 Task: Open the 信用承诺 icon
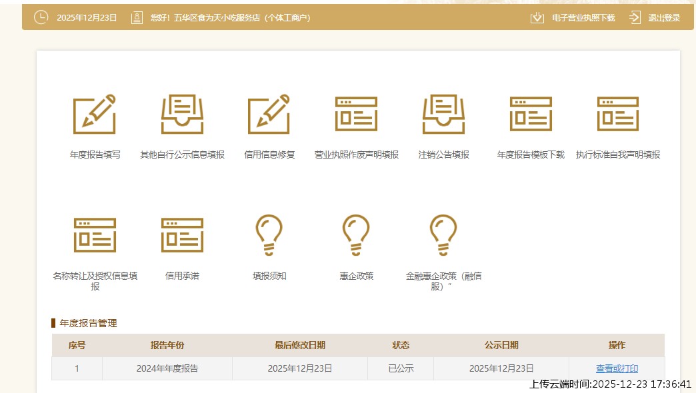pyautogui.click(x=182, y=234)
